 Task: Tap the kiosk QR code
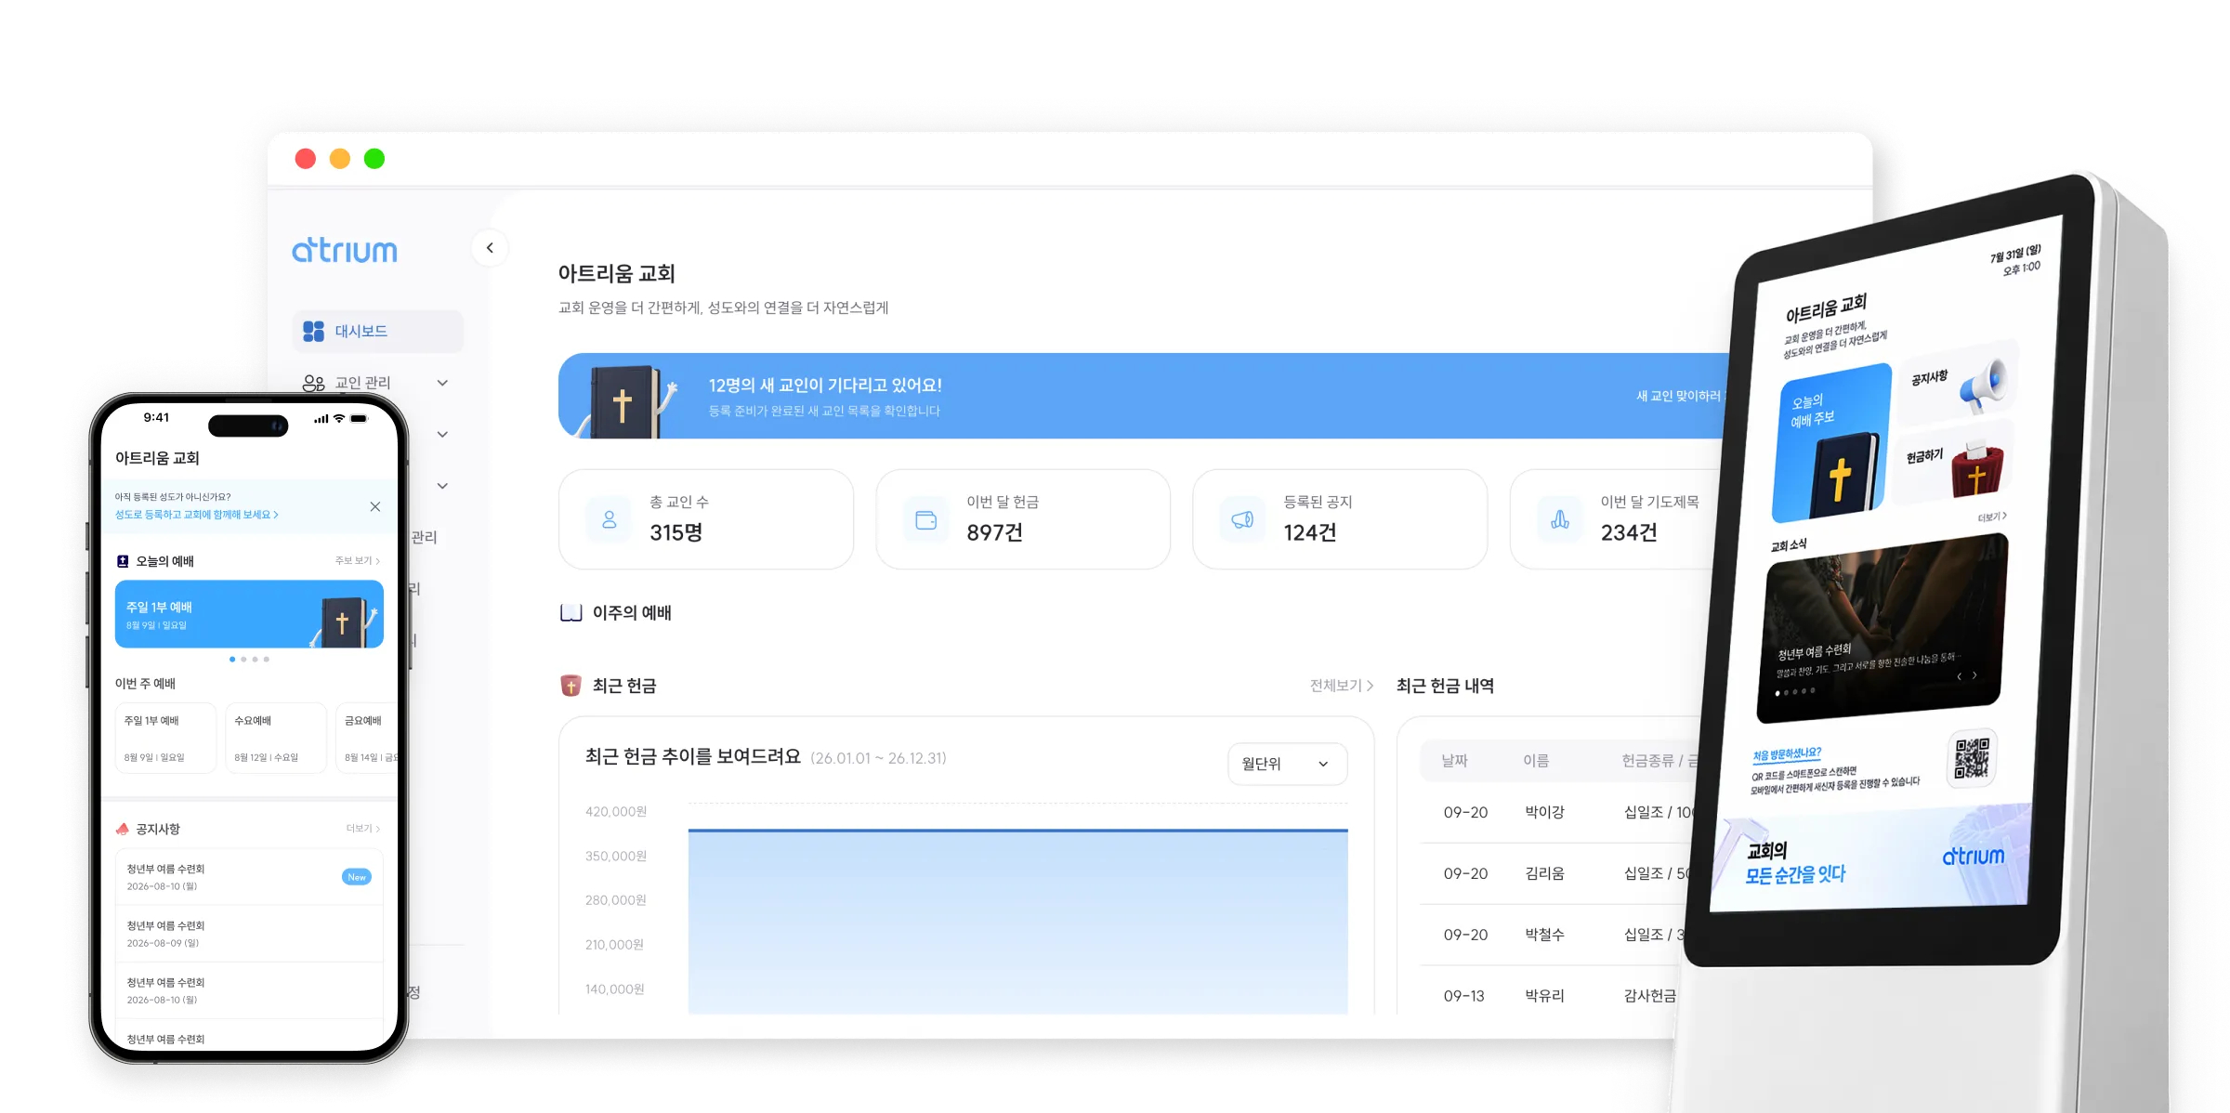[x=1972, y=758]
